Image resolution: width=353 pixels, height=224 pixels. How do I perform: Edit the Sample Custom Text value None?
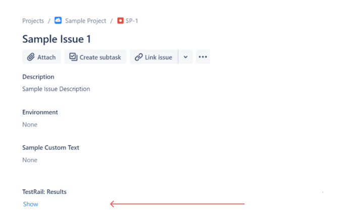[30, 160]
